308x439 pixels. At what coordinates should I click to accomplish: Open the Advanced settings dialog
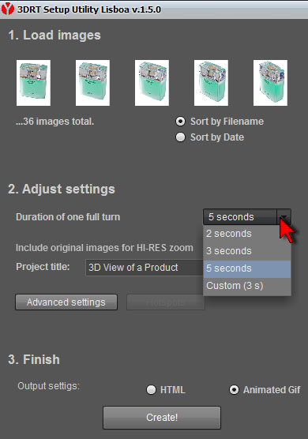click(66, 302)
